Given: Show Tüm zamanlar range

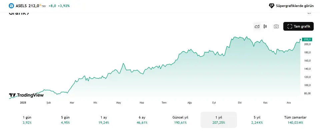Looking at the screenshot, I should [x=295, y=120].
